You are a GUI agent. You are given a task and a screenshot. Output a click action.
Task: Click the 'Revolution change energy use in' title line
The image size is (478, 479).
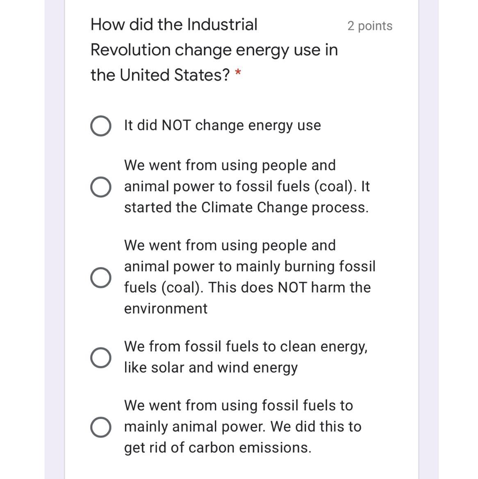(214, 50)
